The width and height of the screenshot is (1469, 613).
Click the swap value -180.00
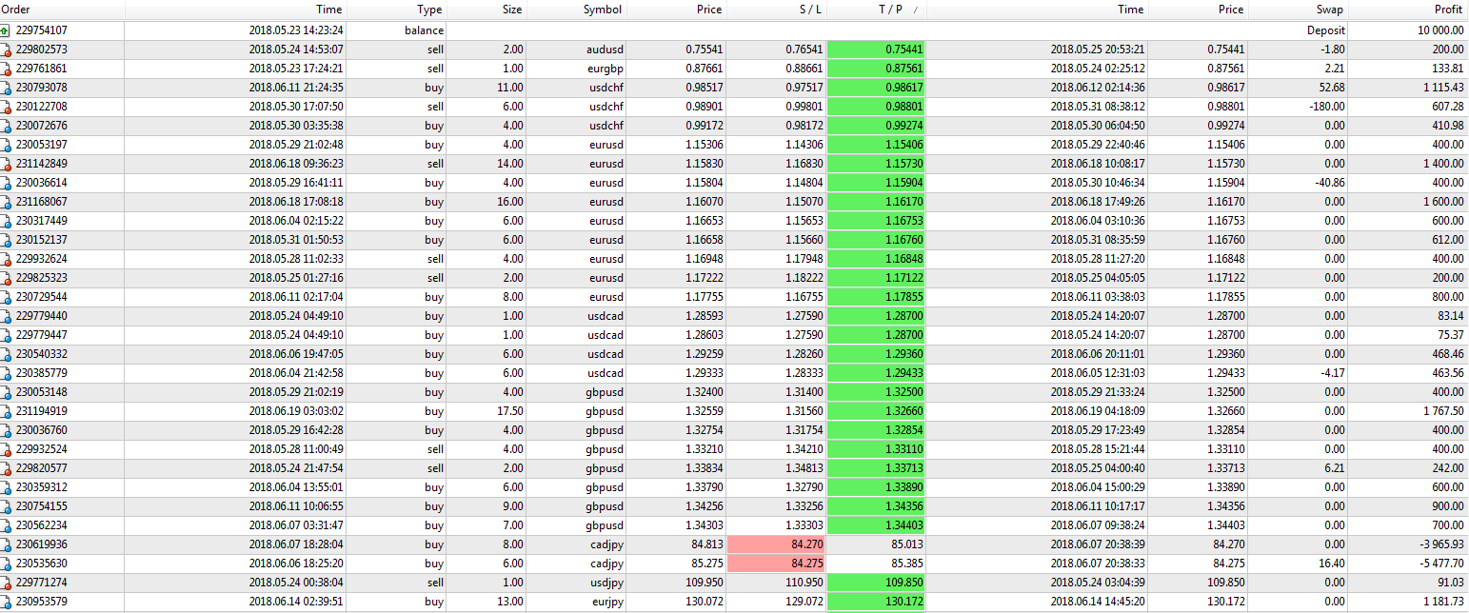click(x=1327, y=107)
